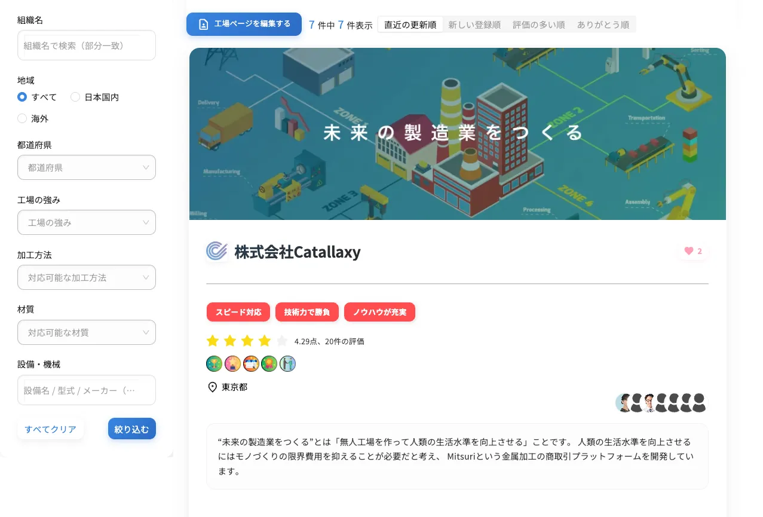Click the first member avatar photo
This screenshot has width=763, height=517.
click(x=624, y=403)
